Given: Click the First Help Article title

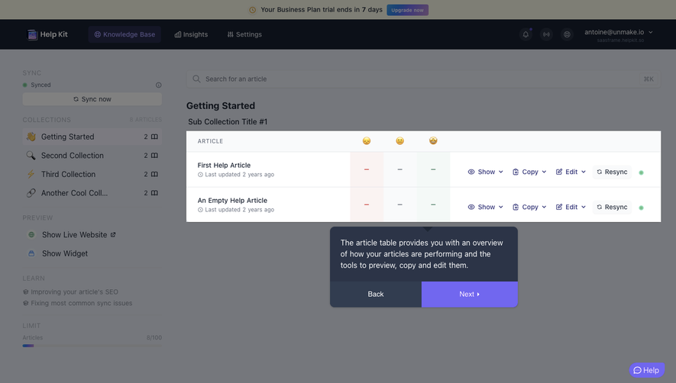Looking at the screenshot, I should [x=224, y=166].
